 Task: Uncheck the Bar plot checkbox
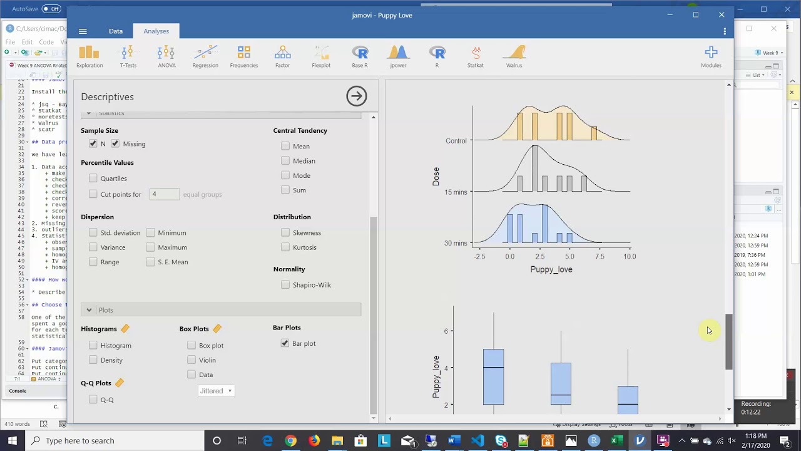(x=285, y=343)
